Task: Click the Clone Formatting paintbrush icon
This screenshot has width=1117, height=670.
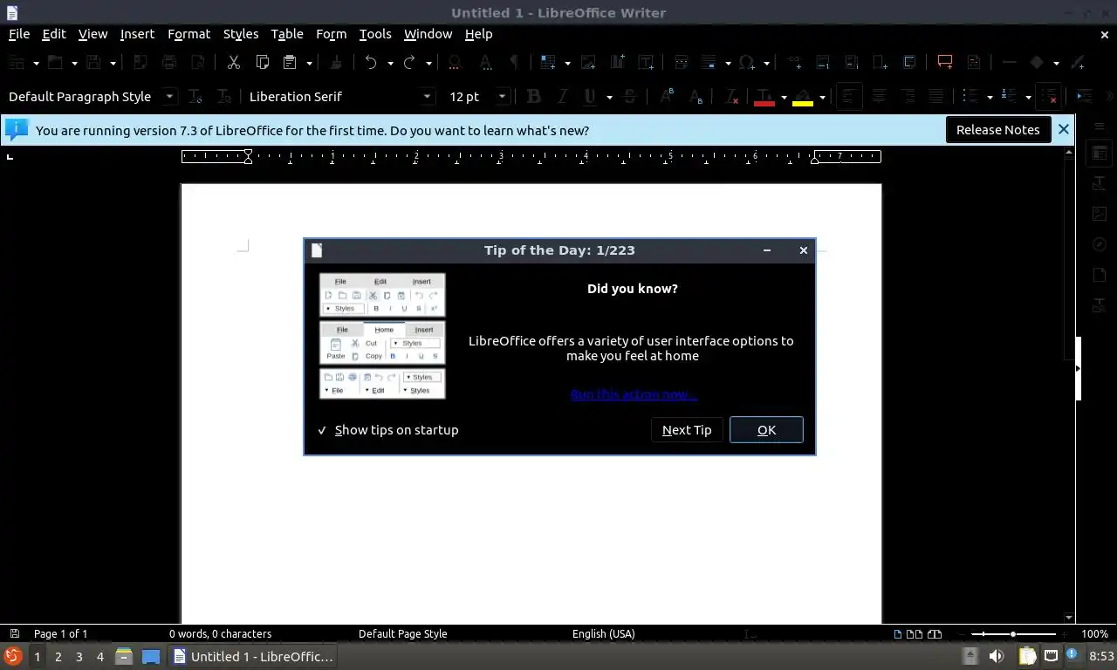Action: [336, 63]
